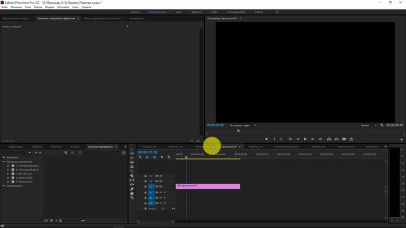Toggle lock on V1 track
The image size is (406, 228).
click(145, 186)
